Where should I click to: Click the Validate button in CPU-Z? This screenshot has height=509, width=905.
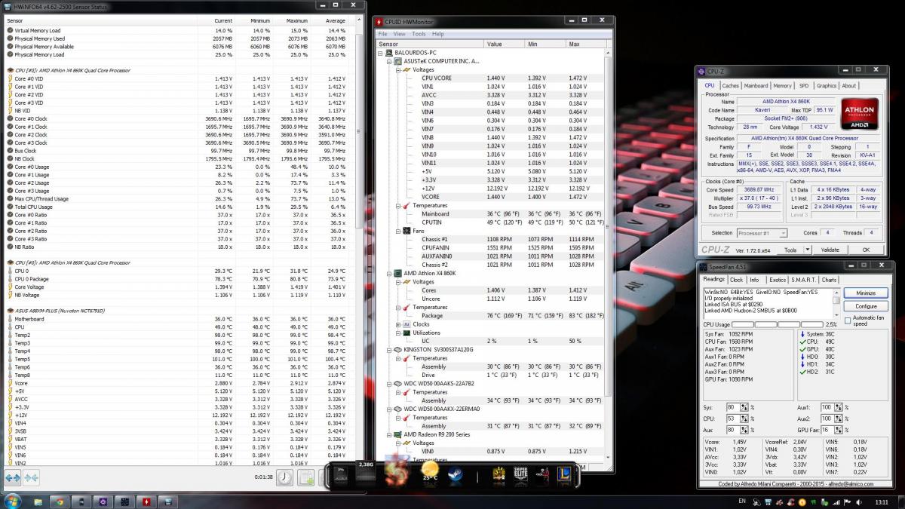pyautogui.click(x=830, y=250)
